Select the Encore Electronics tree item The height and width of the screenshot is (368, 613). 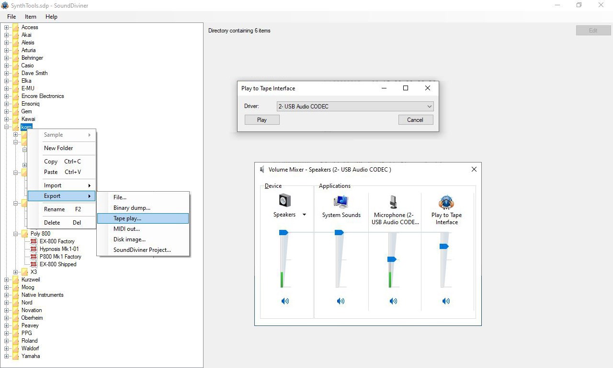(42, 96)
